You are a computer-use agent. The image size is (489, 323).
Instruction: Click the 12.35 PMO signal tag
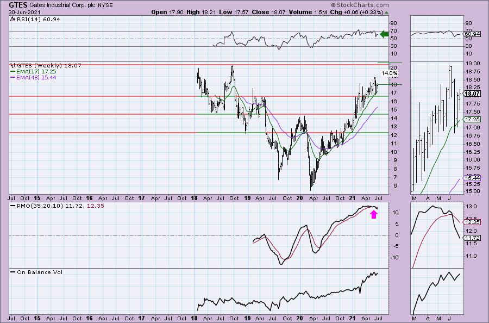tap(472, 222)
